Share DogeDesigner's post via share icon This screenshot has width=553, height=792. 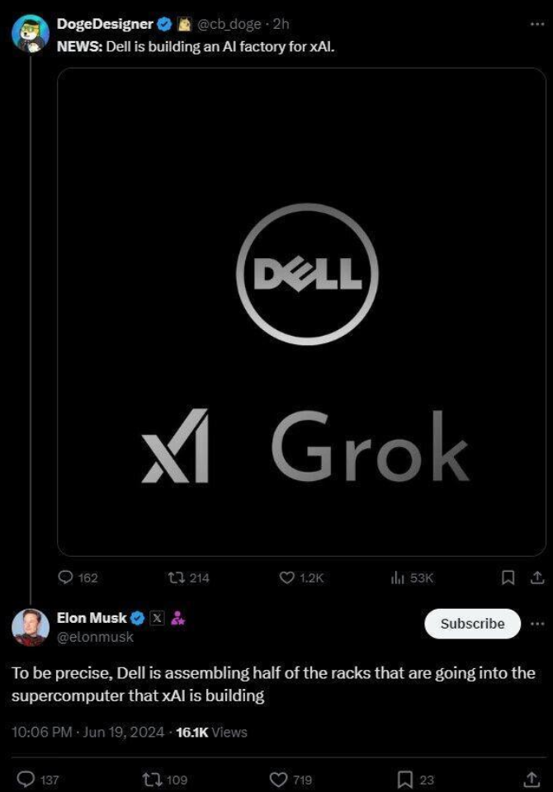click(x=536, y=577)
